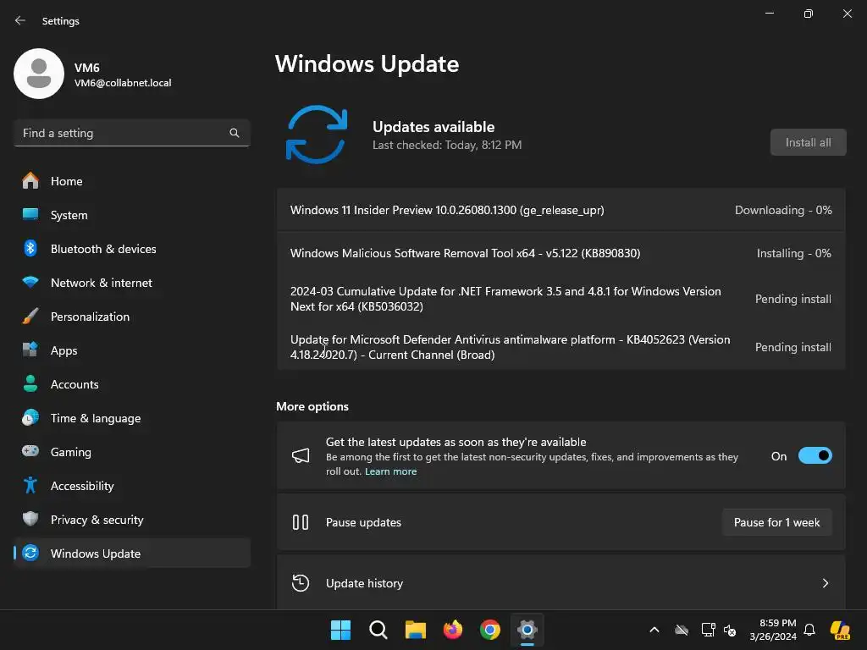Click Pause for 1 week button
This screenshot has width=867, height=650.
pos(777,522)
